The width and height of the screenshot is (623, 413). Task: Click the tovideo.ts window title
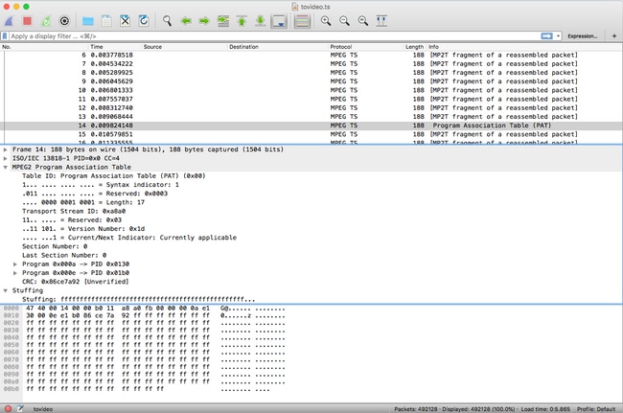[315, 7]
